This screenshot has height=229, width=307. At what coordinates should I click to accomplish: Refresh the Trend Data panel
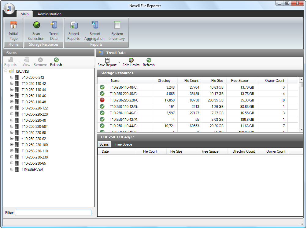149,62
